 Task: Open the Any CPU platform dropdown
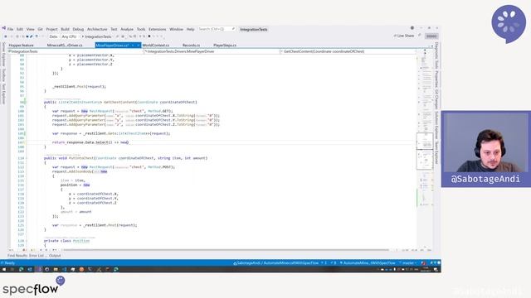(70, 36)
